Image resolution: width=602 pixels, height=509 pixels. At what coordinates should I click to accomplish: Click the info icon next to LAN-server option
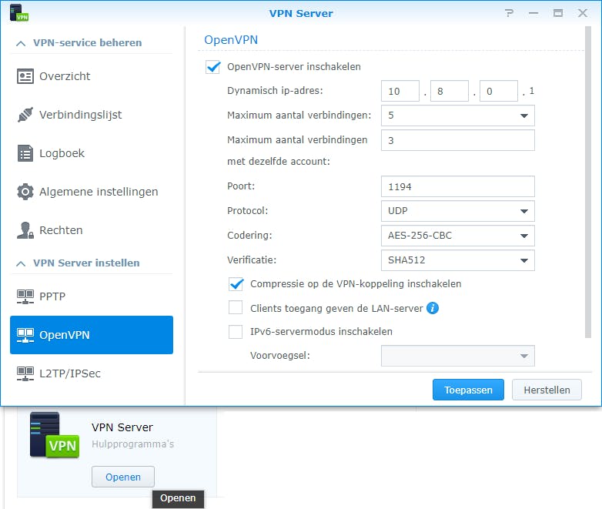433,308
